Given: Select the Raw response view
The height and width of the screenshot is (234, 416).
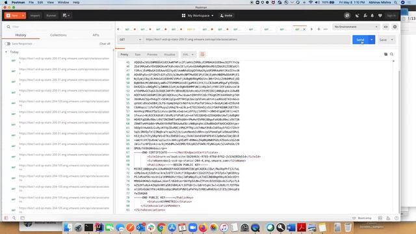Looking at the screenshot, I should tap(138, 55).
